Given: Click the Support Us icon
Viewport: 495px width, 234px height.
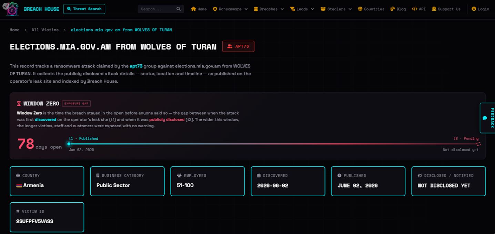Looking at the screenshot, I should tap(434, 9).
